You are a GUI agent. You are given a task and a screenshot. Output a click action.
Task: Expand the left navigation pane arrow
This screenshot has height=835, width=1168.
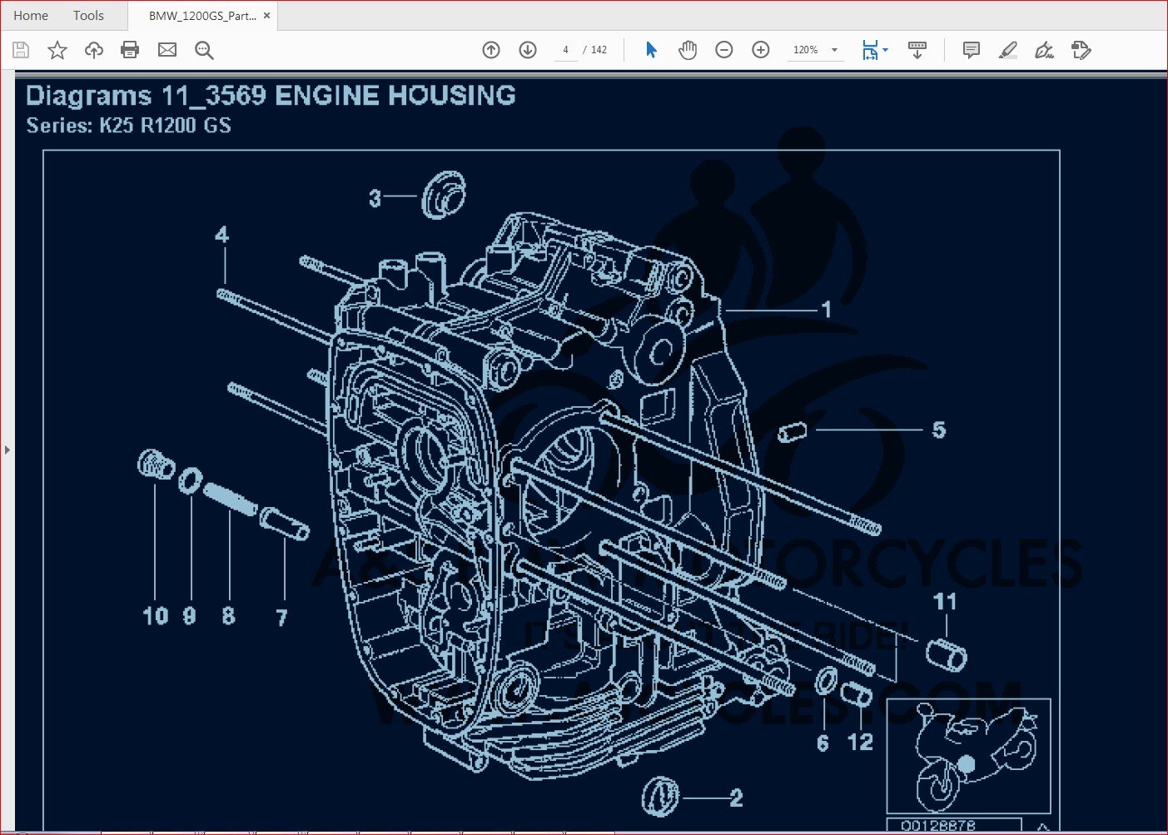(7, 450)
